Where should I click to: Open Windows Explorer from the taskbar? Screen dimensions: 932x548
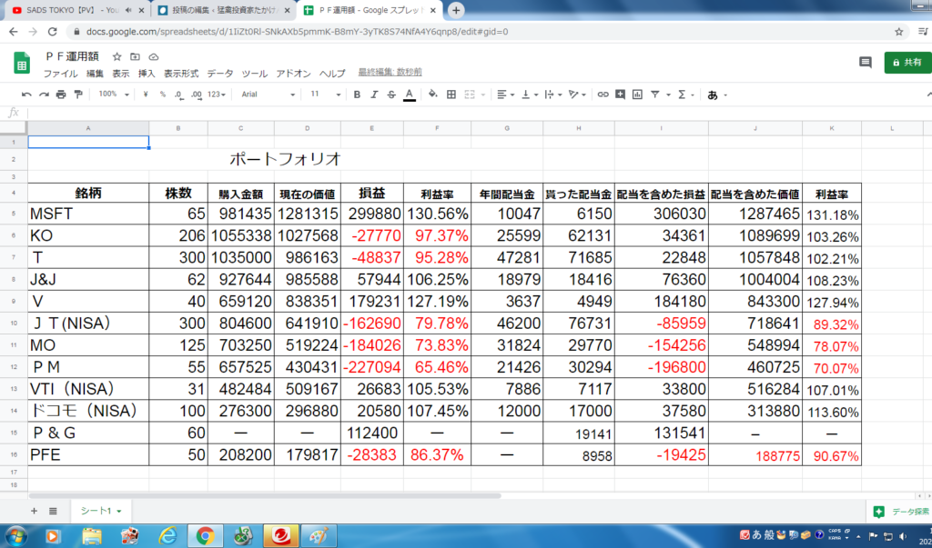click(92, 536)
